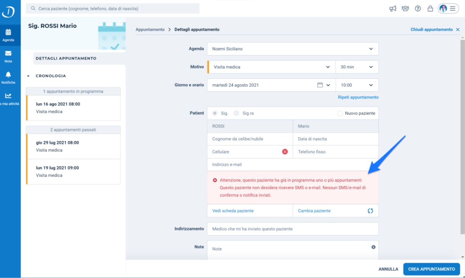Click the patient search field

[113, 9]
